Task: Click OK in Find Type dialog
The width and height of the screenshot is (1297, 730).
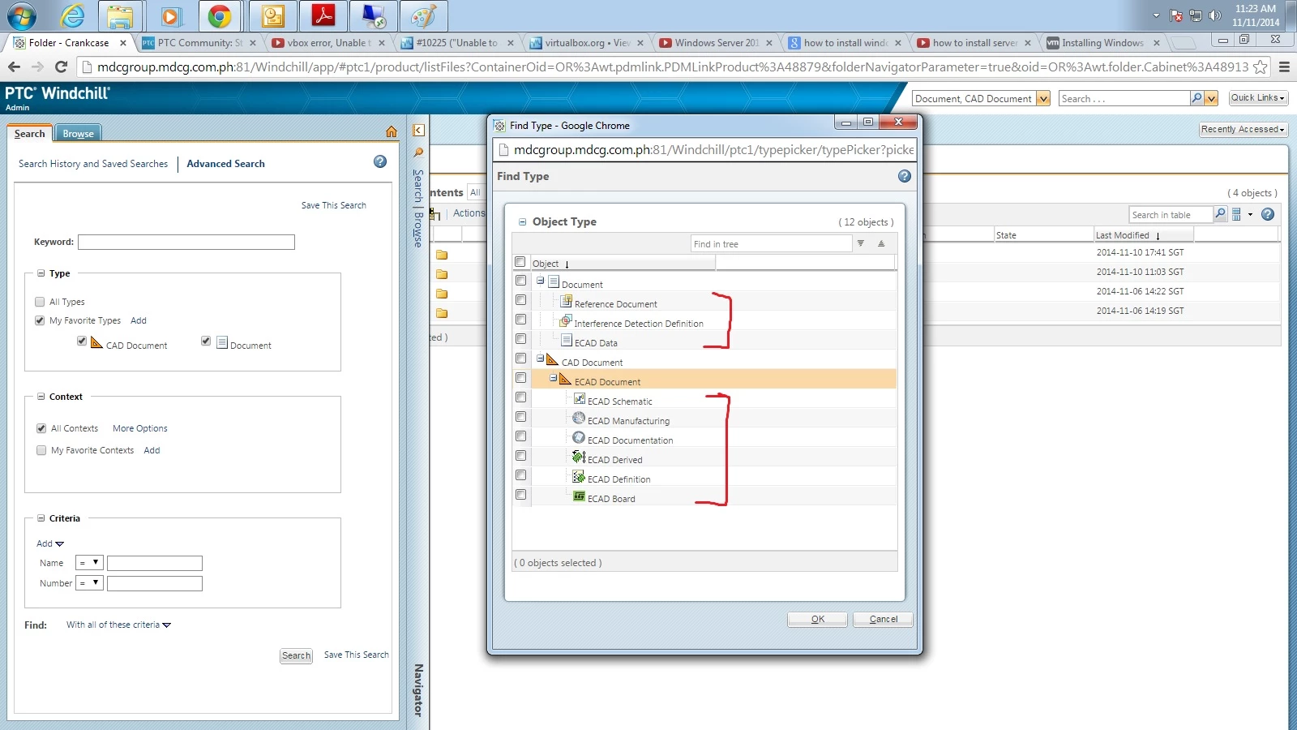Action: click(818, 619)
